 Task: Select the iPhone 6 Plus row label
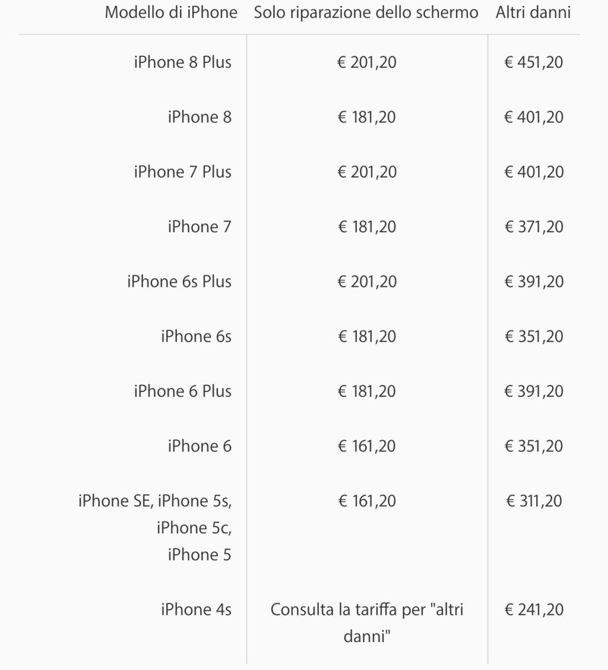(183, 391)
